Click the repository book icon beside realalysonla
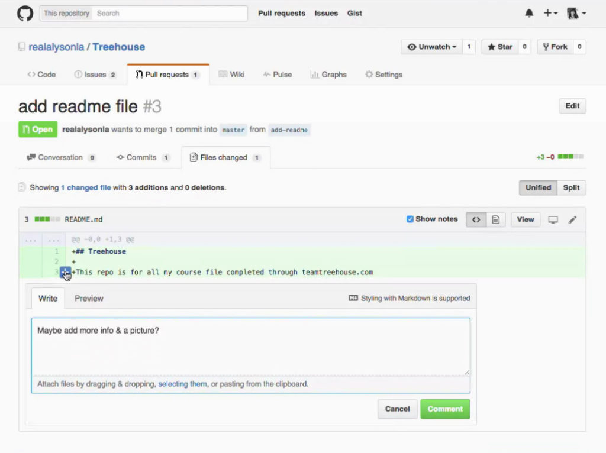 click(x=22, y=47)
